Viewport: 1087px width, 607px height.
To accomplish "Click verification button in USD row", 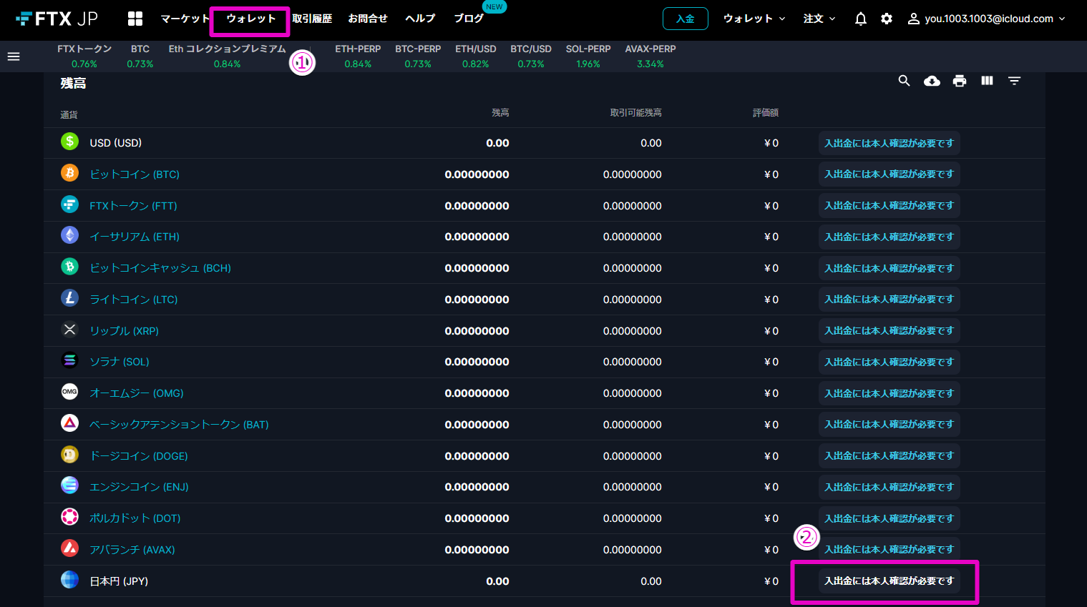I will 889,143.
